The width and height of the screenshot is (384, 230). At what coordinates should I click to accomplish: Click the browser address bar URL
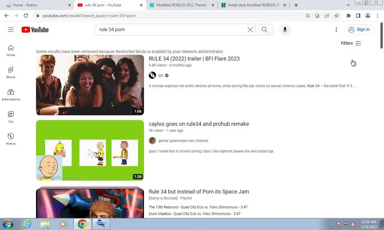coord(89,16)
